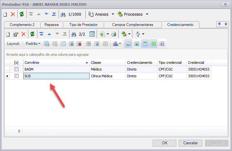Click table icon with green down arrow
Viewport: 232px width, 151px height.
[x=71, y=44]
